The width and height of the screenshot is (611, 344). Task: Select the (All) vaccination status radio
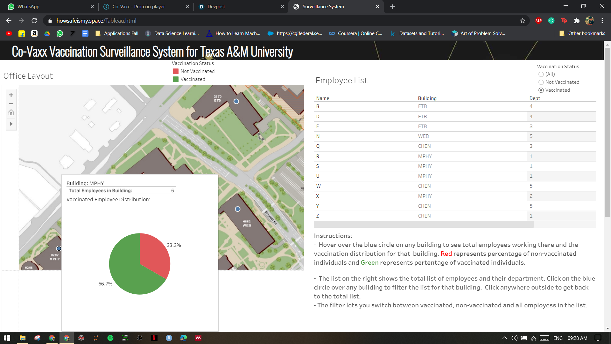click(541, 74)
